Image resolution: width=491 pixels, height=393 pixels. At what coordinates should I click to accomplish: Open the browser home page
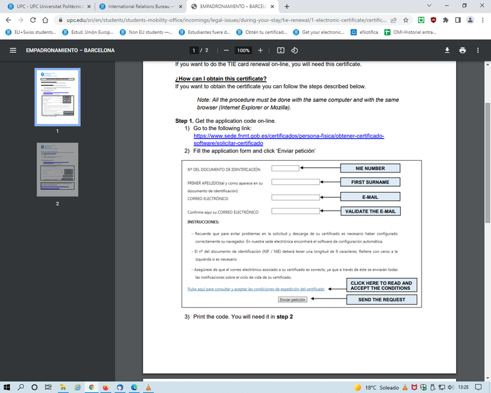pyautogui.click(x=45, y=20)
